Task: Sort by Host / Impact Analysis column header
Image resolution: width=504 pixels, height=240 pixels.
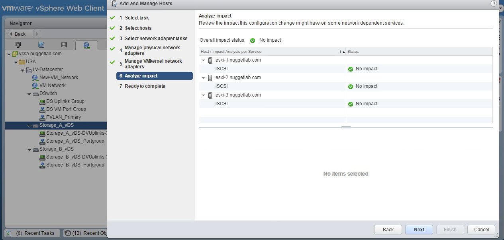Action: click(x=231, y=52)
